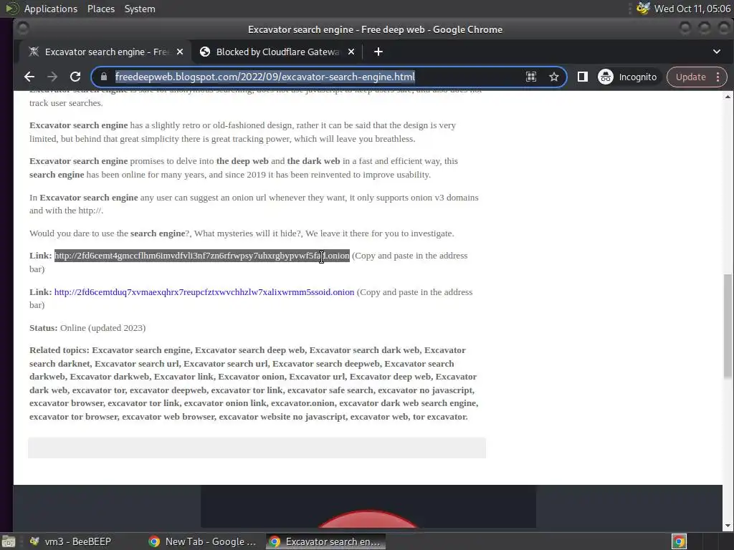
Task: Click the window menu button in title bar
Action: tap(22, 29)
